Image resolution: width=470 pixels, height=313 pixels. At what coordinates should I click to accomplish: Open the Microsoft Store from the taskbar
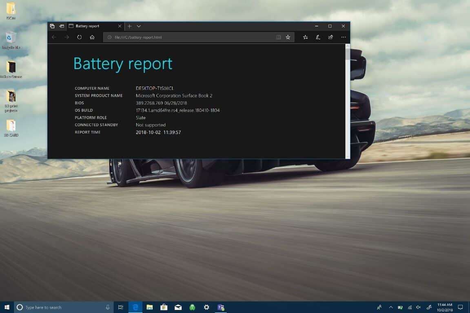(x=164, y=307)
